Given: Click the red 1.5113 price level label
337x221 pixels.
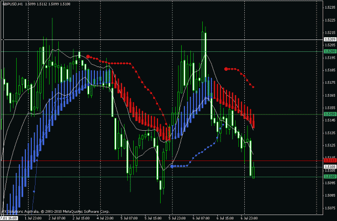Looking at the screenshot, I should point(330,160).
